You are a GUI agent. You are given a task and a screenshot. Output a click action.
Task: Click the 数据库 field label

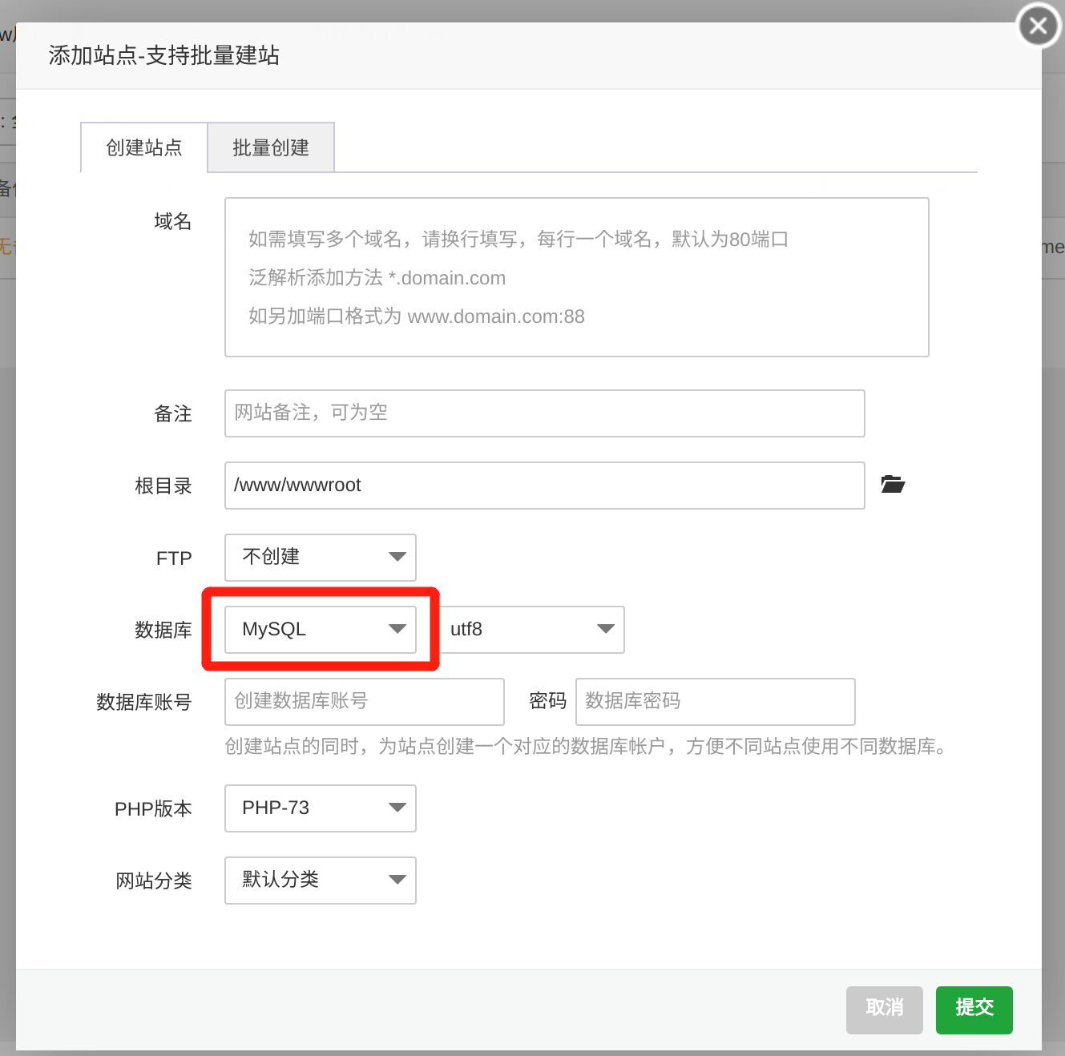pos(163,631)
